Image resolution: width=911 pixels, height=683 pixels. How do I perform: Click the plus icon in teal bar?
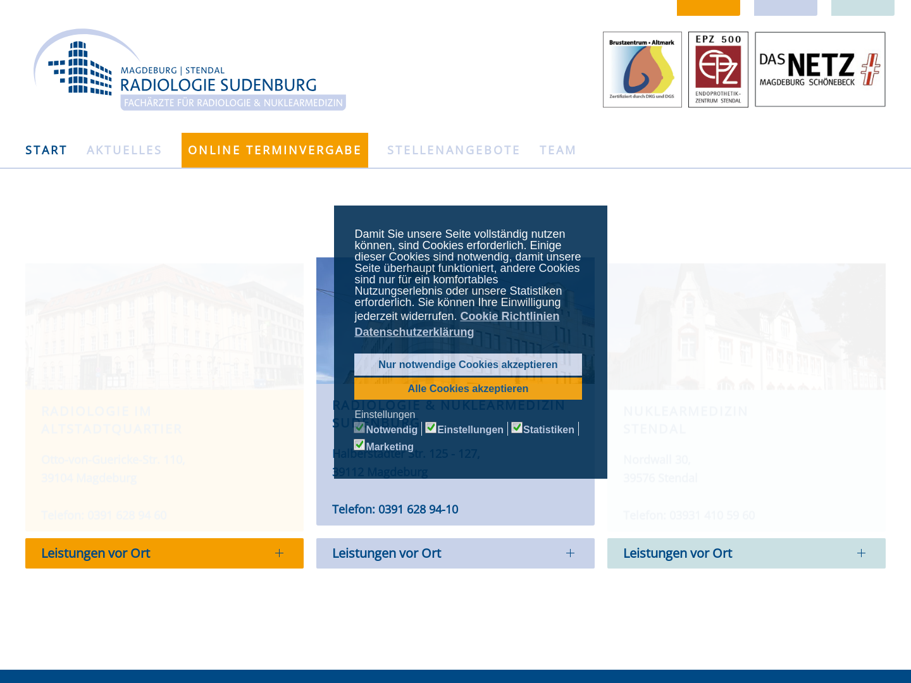pos(861,553)
